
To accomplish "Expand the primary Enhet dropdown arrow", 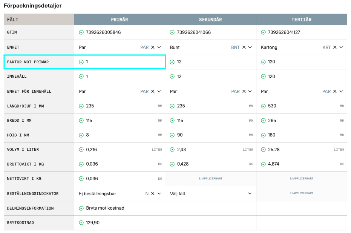I will coord(159,48).
